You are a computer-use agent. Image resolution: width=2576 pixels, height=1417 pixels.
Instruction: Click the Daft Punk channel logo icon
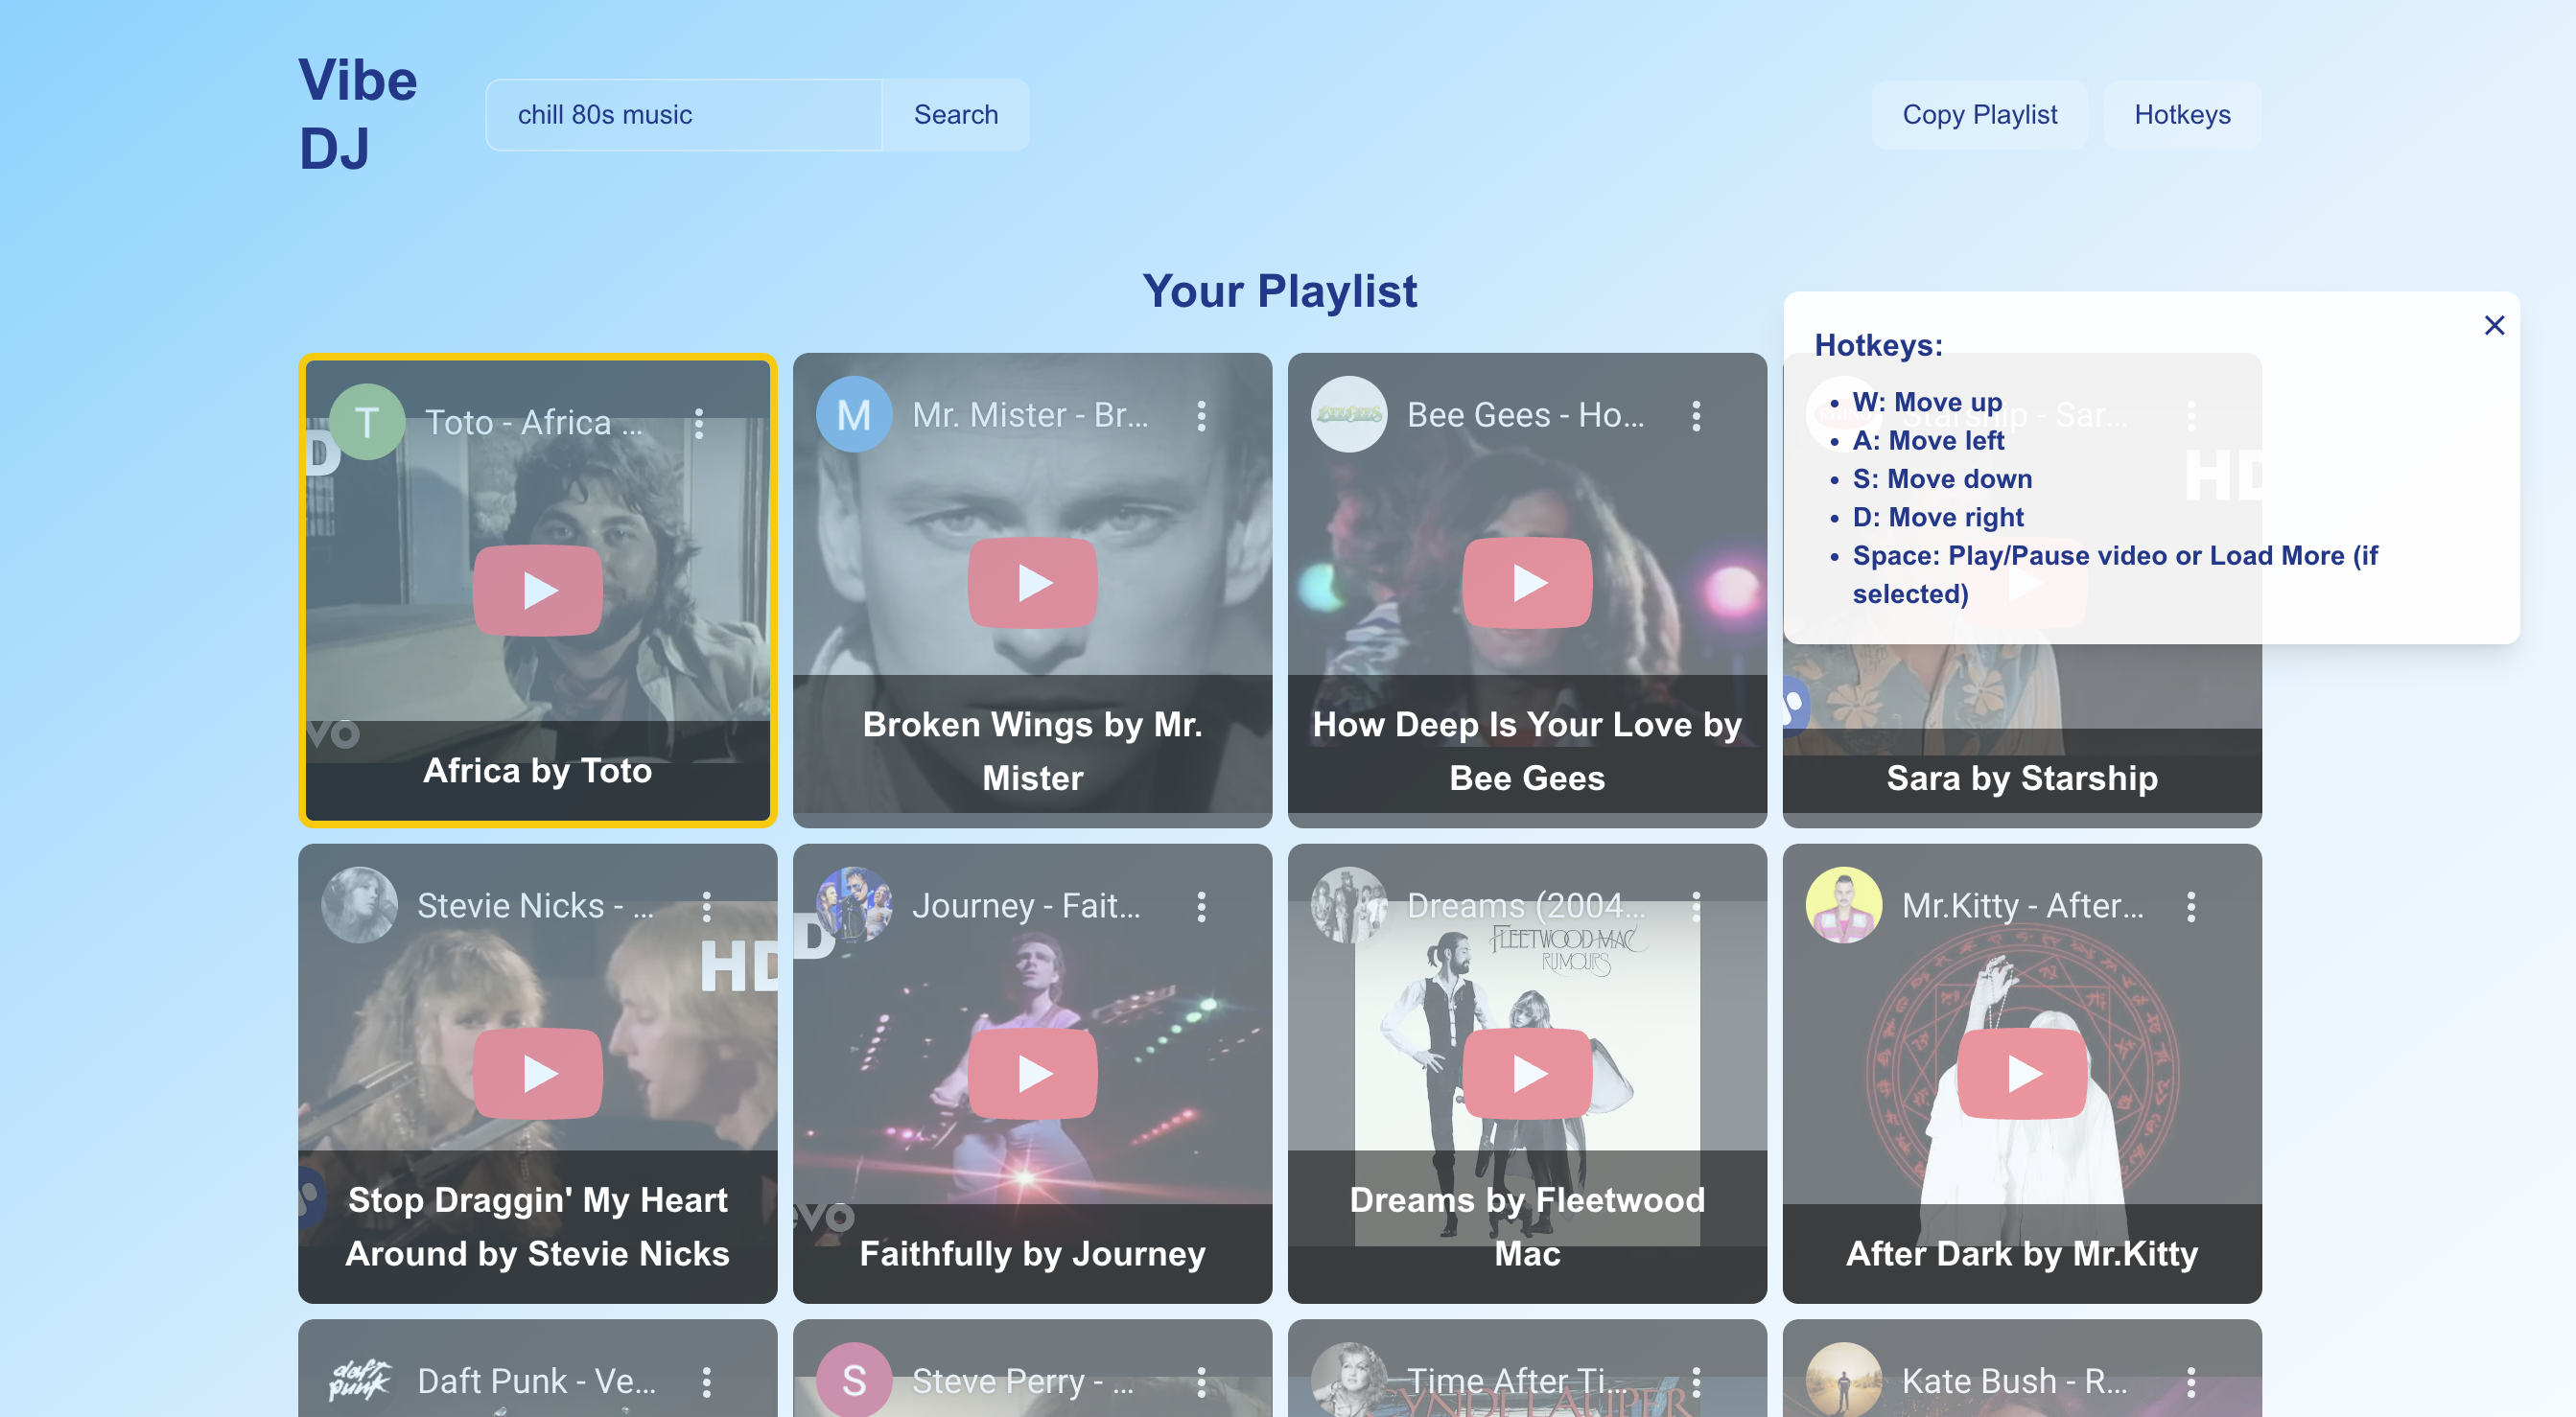click(x=359, y=1380)
